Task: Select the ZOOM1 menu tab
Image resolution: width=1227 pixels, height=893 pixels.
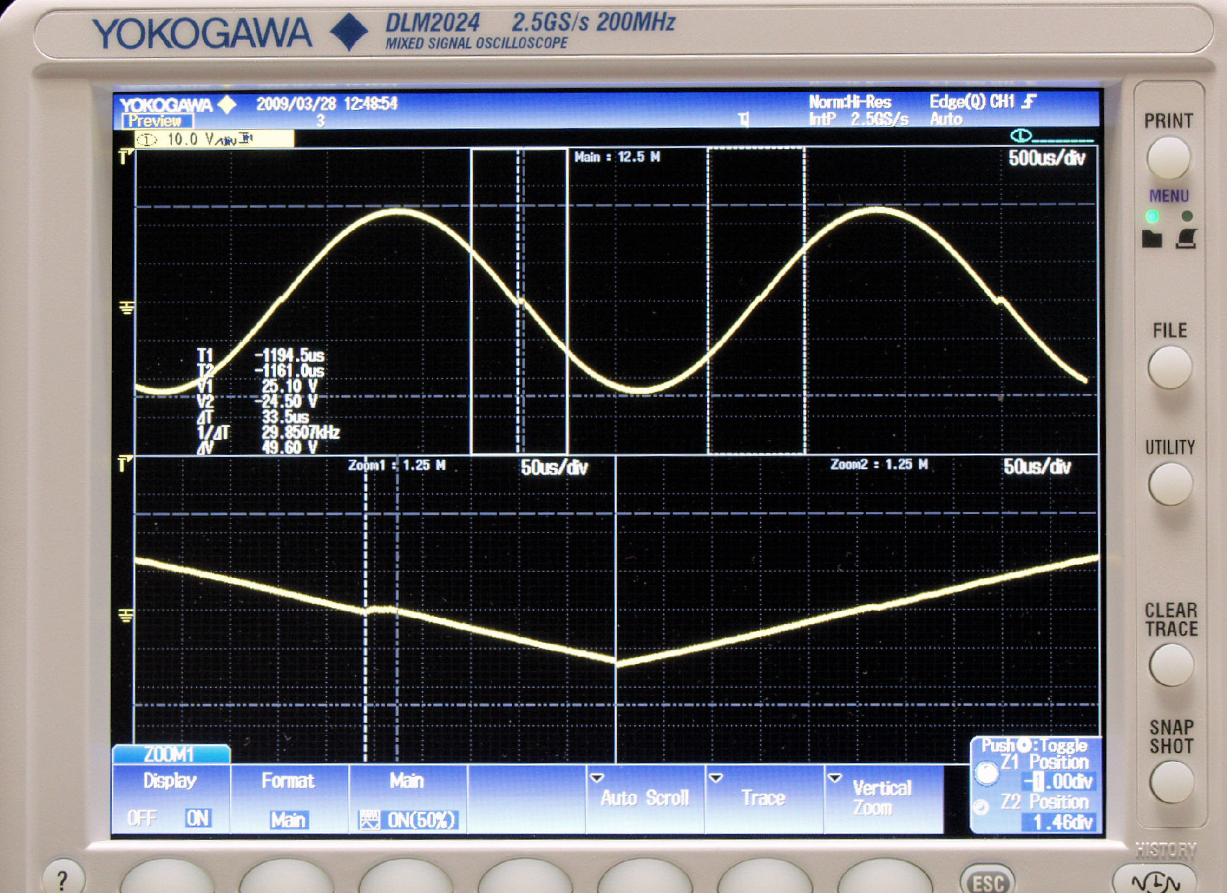Action: point(170,754)
